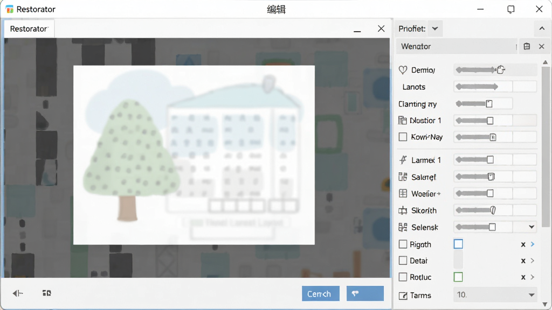This screenshot has width=552, height=310.
Task: Click the Restorator app icon in title bar
Action: coord(10,9)
